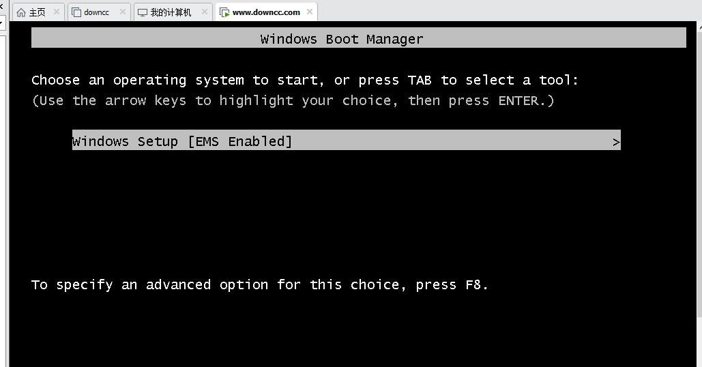Click the F8 advanced option hint text
702x367 pixels.
[260, 285]
